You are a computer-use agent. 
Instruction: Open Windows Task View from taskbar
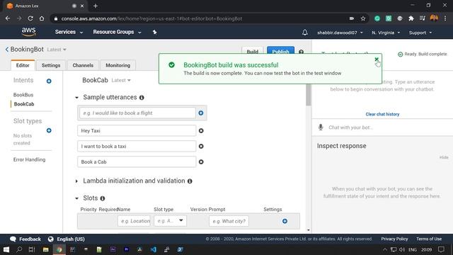(x=32, y=249)
